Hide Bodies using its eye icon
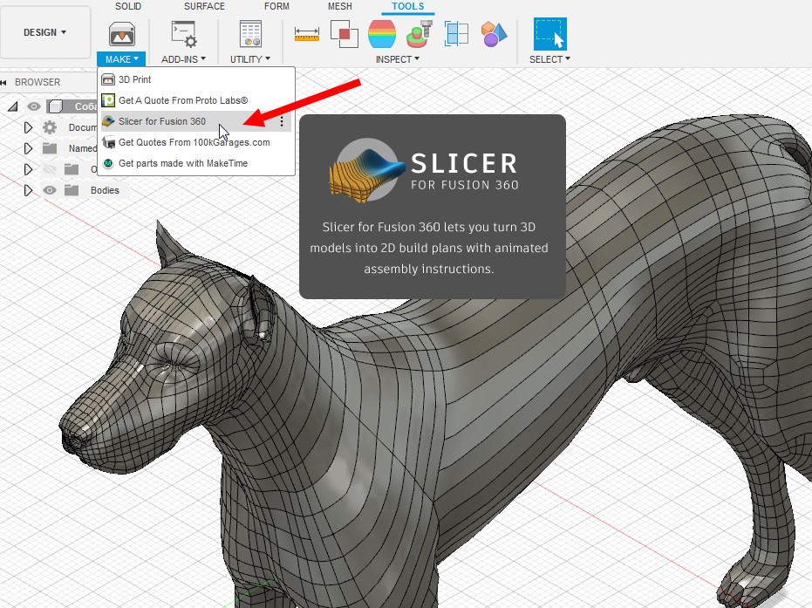 click(x=50, y=190)
